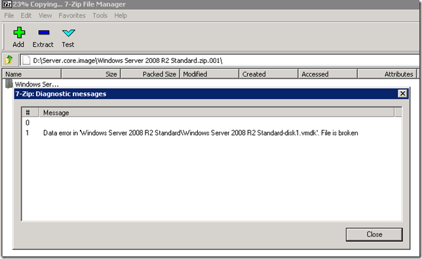Select message row number 0
The height and width of the screenshot is (259, 422).
tap(212, 123)
